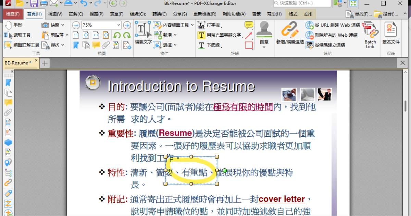Click cover letter link in document
The image size is (411, 216).
282,199
